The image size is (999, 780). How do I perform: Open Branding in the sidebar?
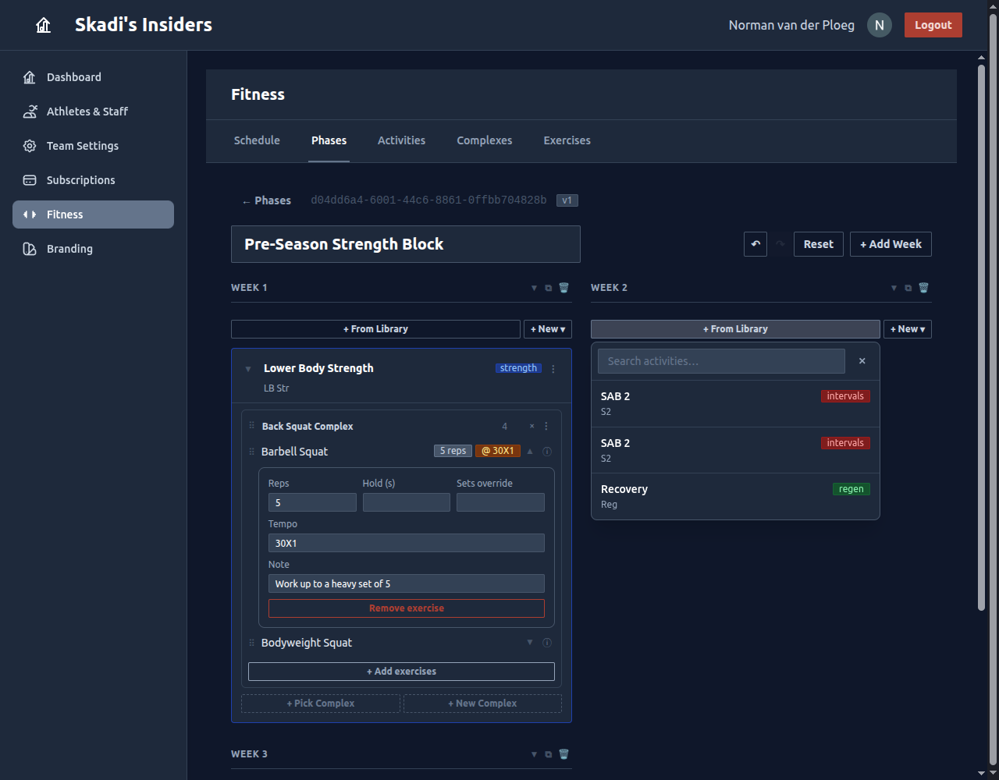point(93,249)
